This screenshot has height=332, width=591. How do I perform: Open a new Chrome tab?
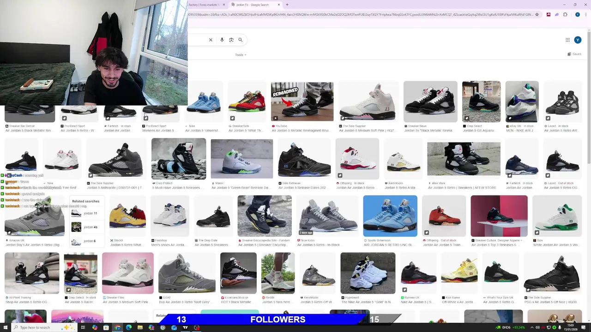tap(287, 5)
